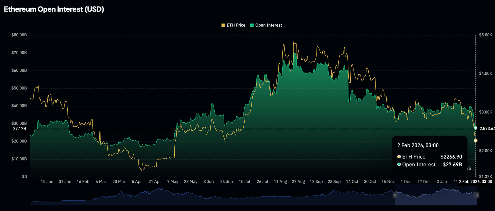Image resolution: width=495 pixels, height=211 pixels.
Task: Toggle the Open Interest legend text label
Action: pyautogui.click(x=268, y=25)
